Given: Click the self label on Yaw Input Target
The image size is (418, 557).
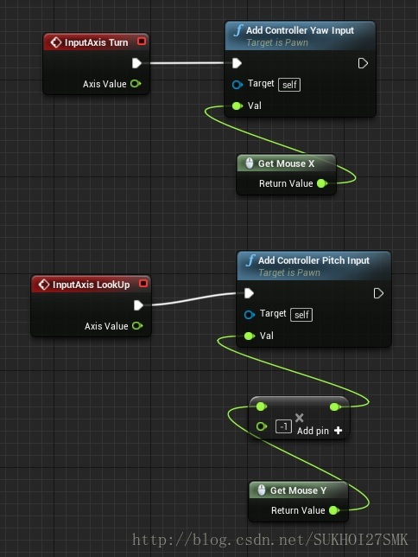Looking at the screenshot, I should tap(289, 85).
